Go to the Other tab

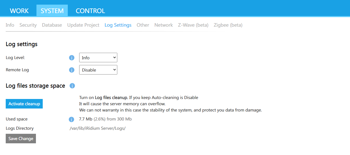tap(143, 25)
